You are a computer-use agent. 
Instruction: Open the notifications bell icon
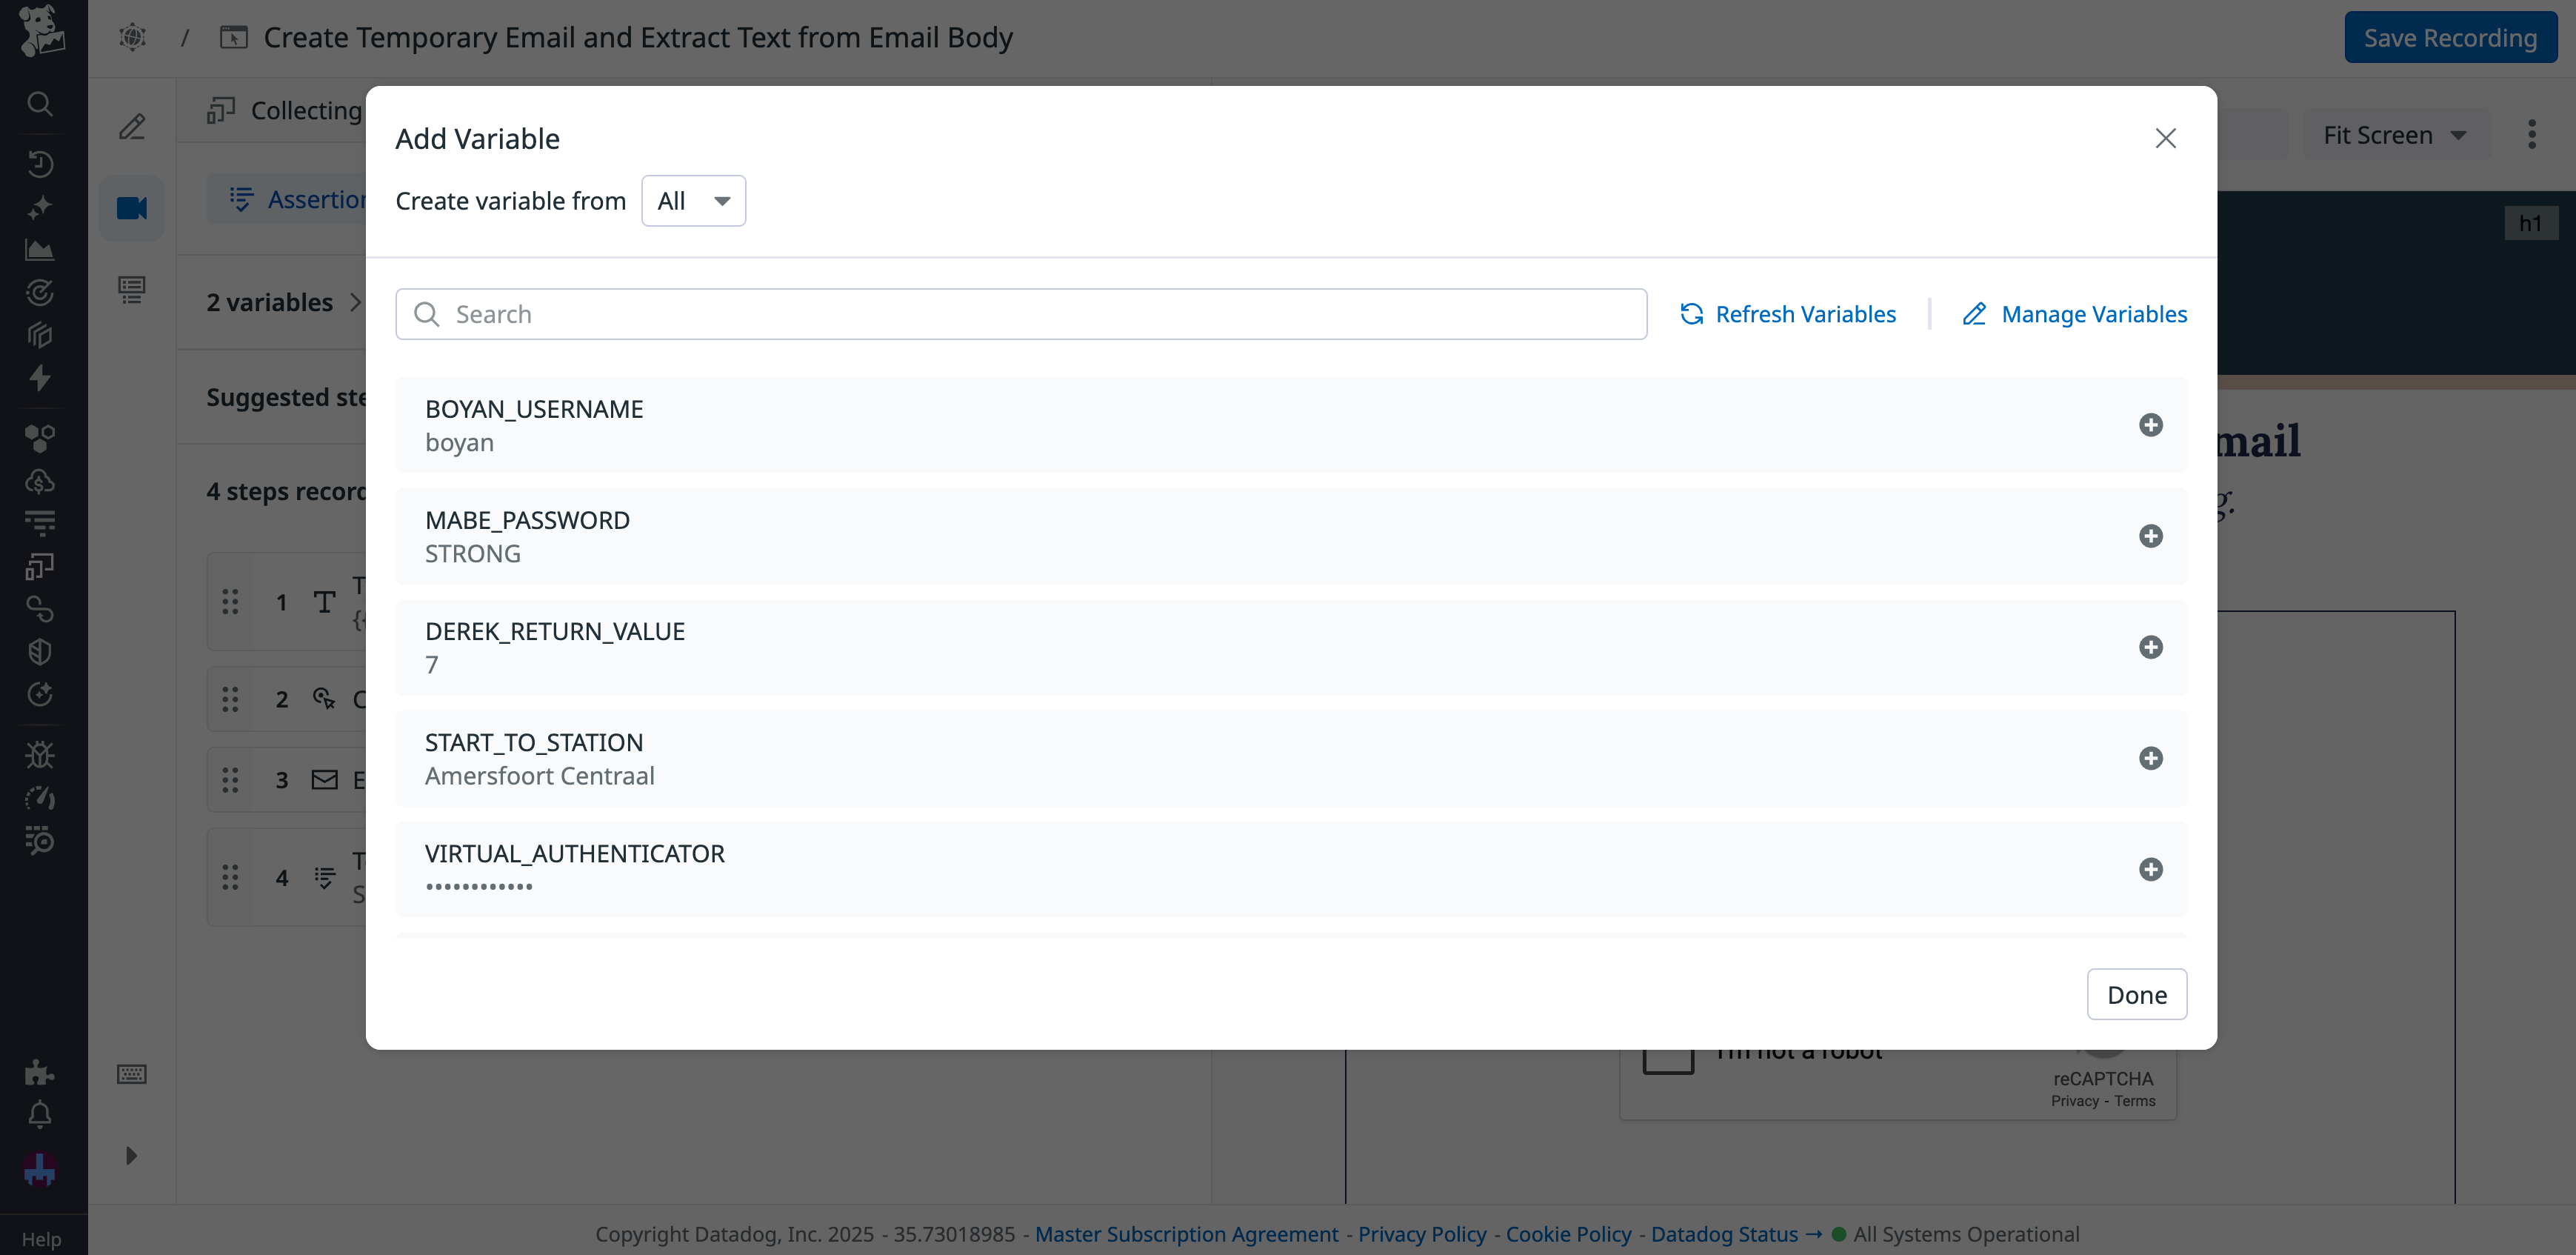(40, 1115)
